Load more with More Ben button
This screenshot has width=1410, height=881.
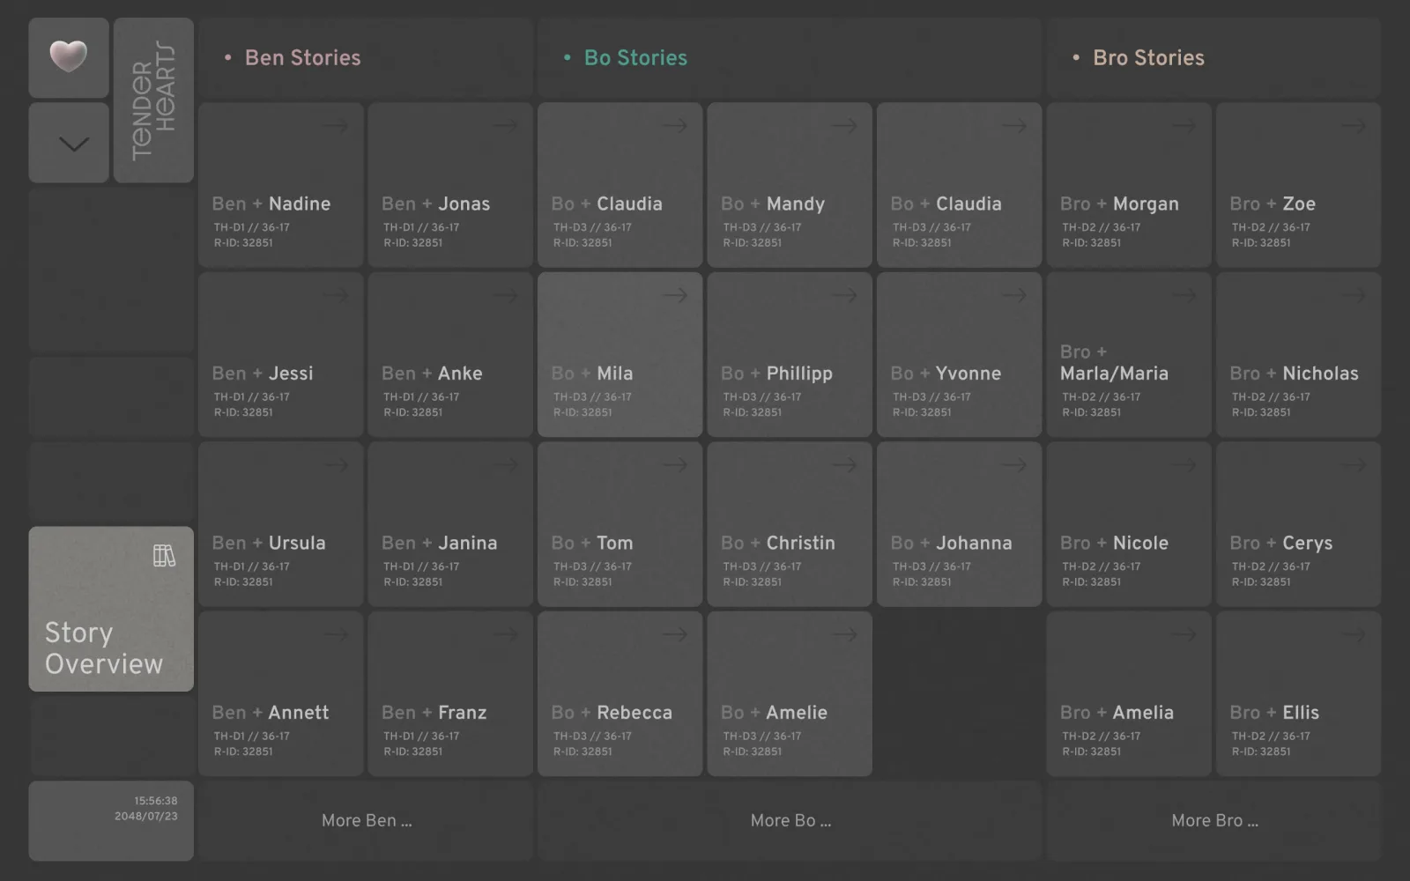click(367, 820)
